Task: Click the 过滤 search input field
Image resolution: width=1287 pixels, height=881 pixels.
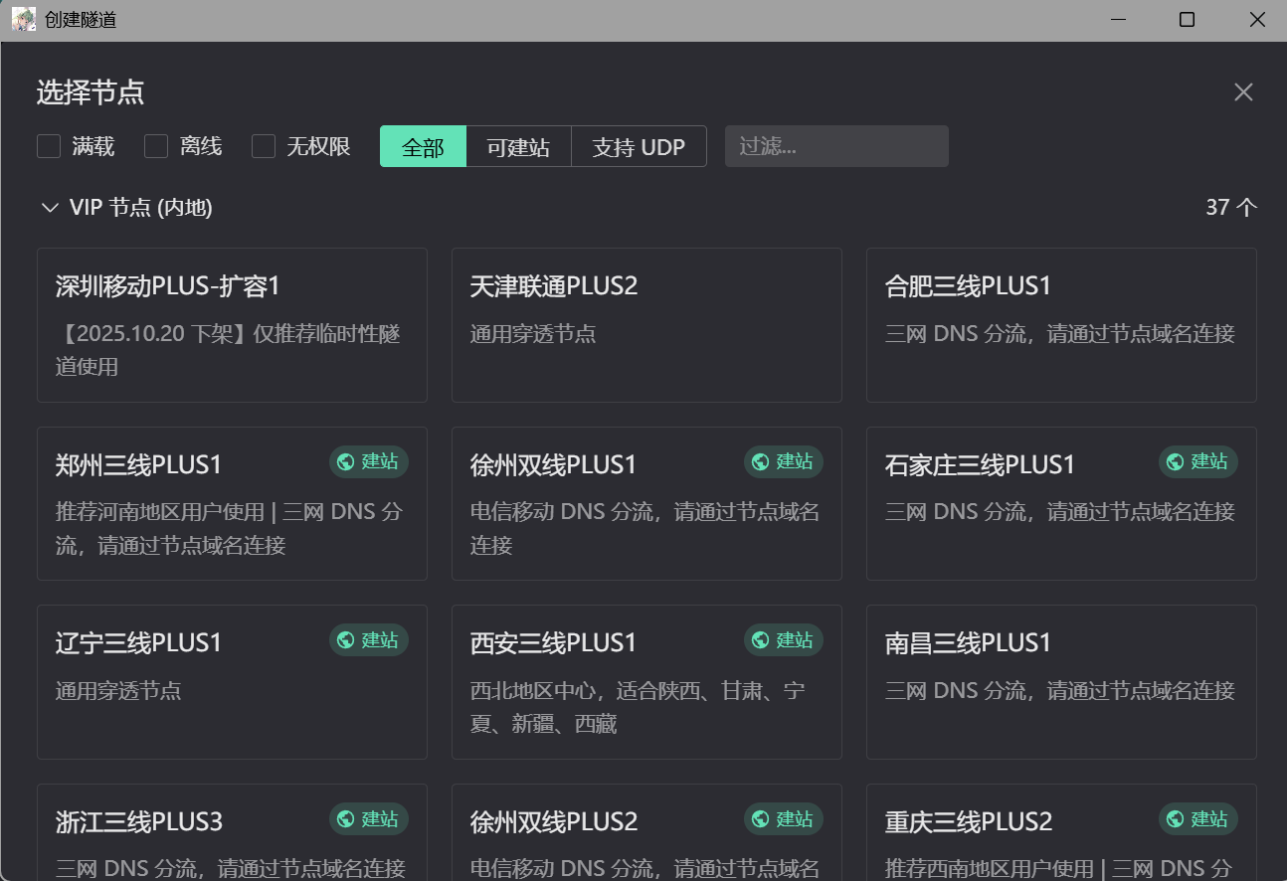Action: coord(836,147)
